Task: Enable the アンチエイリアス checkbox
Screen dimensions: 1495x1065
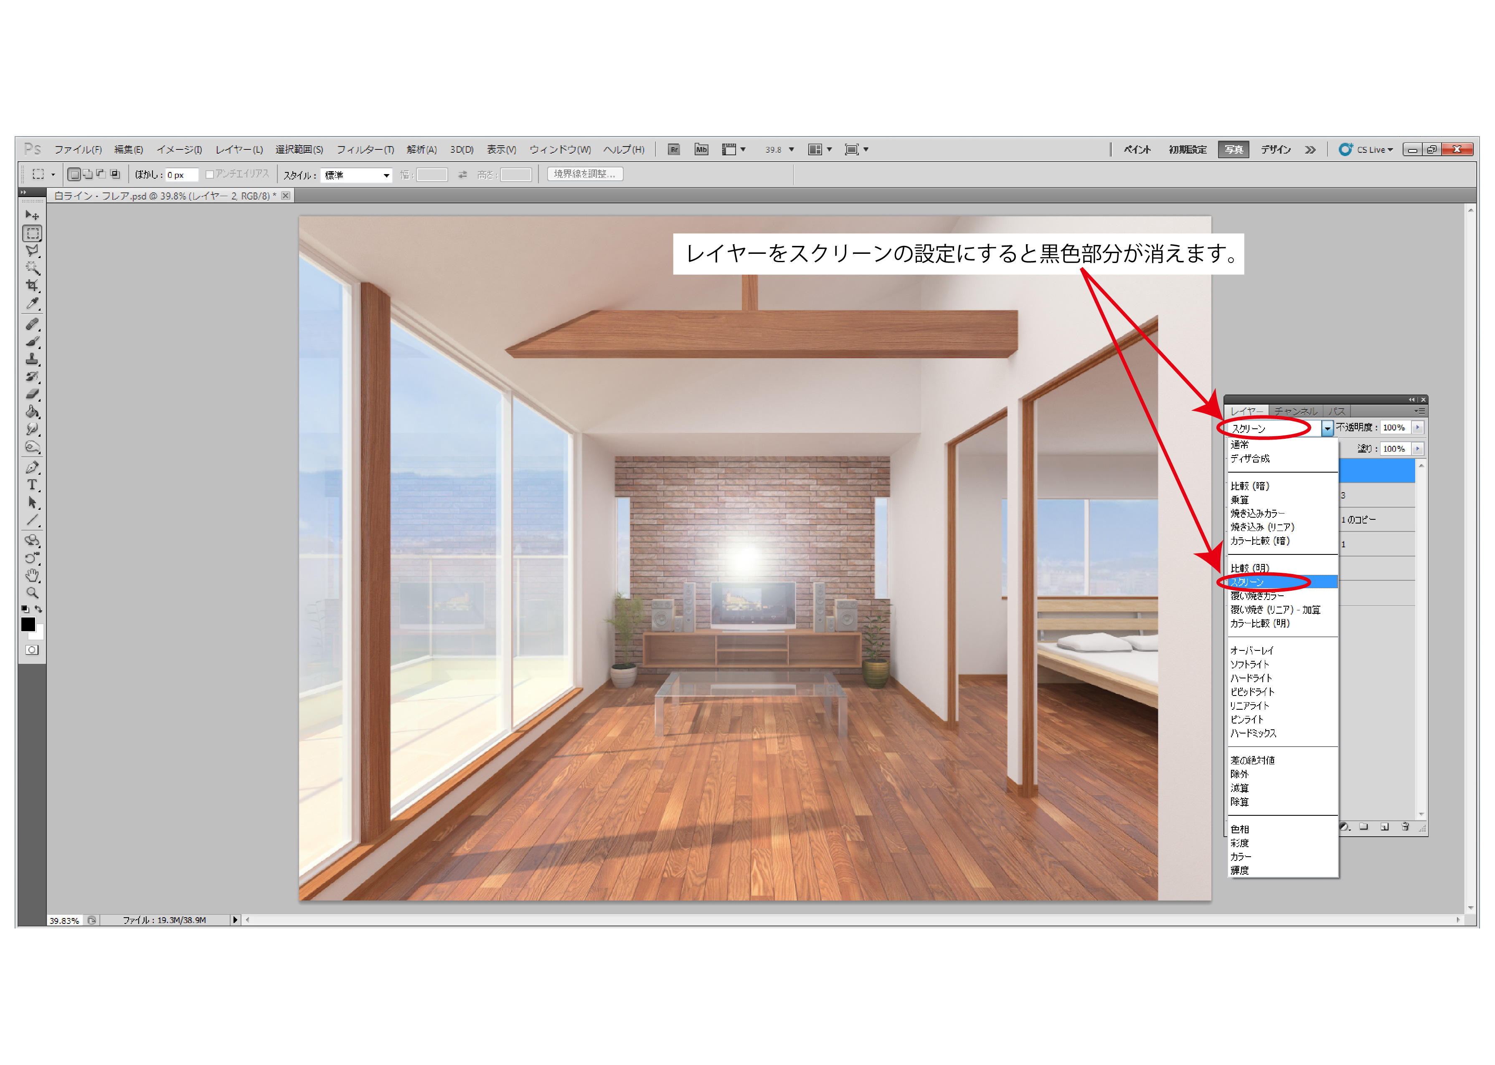Action: (x=209, y=175)
